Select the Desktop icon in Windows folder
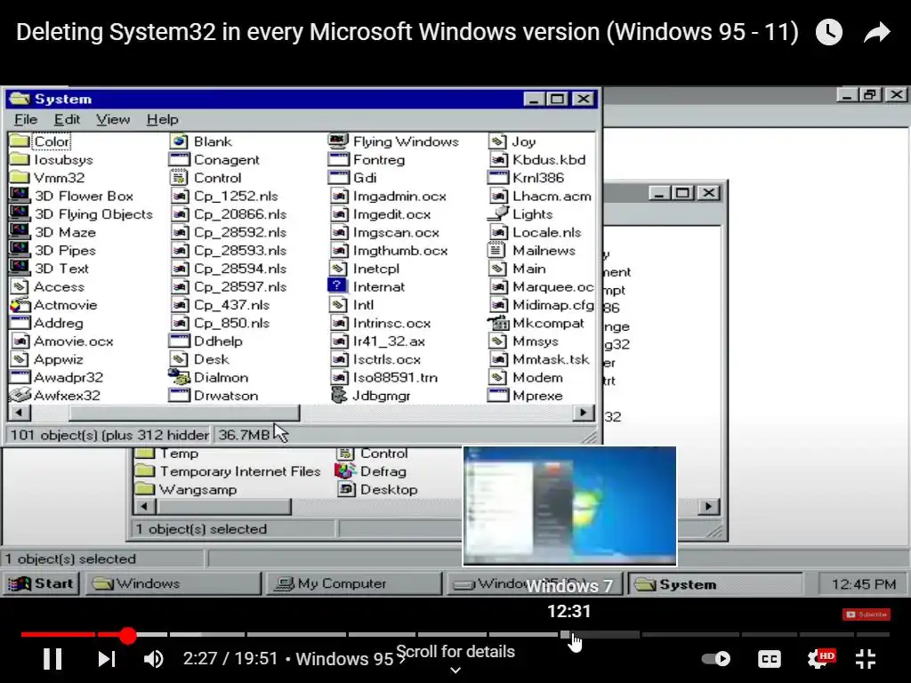Image resolution: width=911 pixels, height=683 pixels. coord(346,489)
